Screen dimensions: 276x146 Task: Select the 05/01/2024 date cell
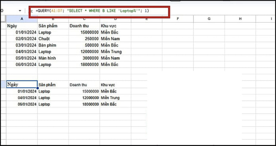(22, 58)
